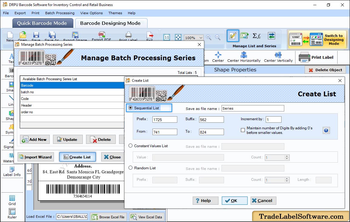
Task: Select the Constant Values List radio button
Action: [x=131, y=146]
